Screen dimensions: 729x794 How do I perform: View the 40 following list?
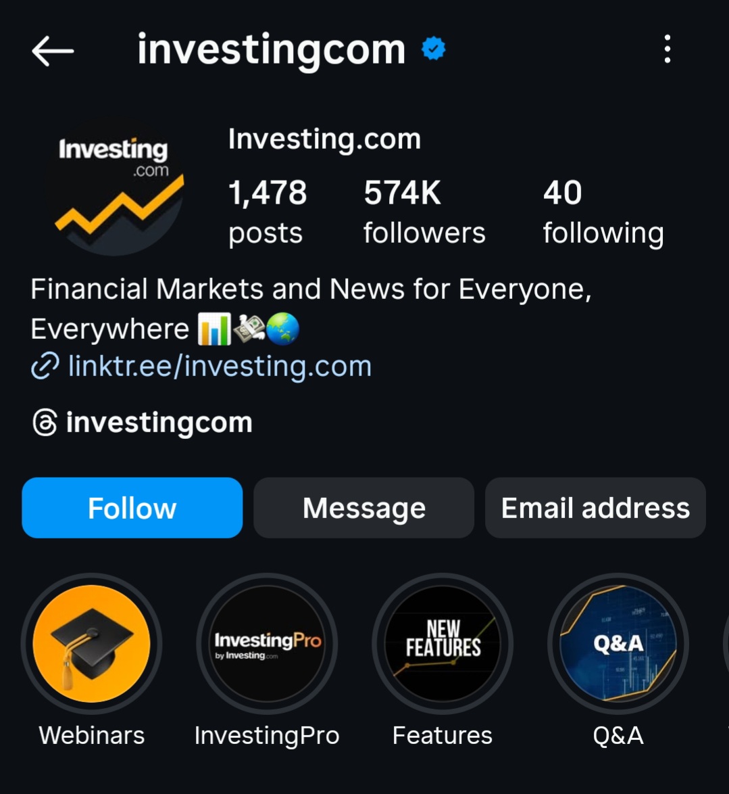[603, 212]
